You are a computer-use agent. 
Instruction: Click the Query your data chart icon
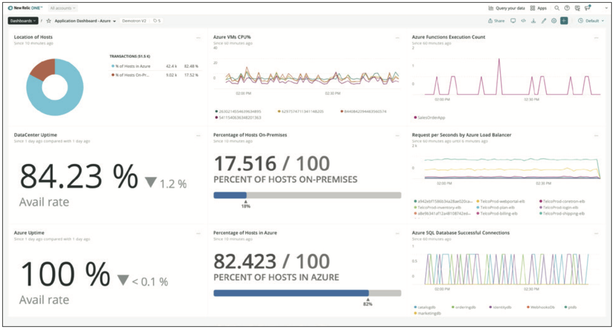(491, 8)
